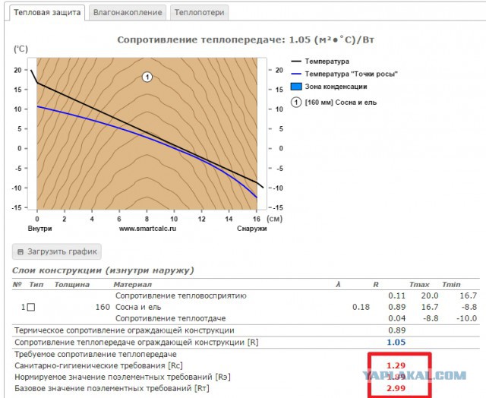Click the black Температура legend line
The width and height of the screenshot is (486, 398).
(x=298, y=61)
